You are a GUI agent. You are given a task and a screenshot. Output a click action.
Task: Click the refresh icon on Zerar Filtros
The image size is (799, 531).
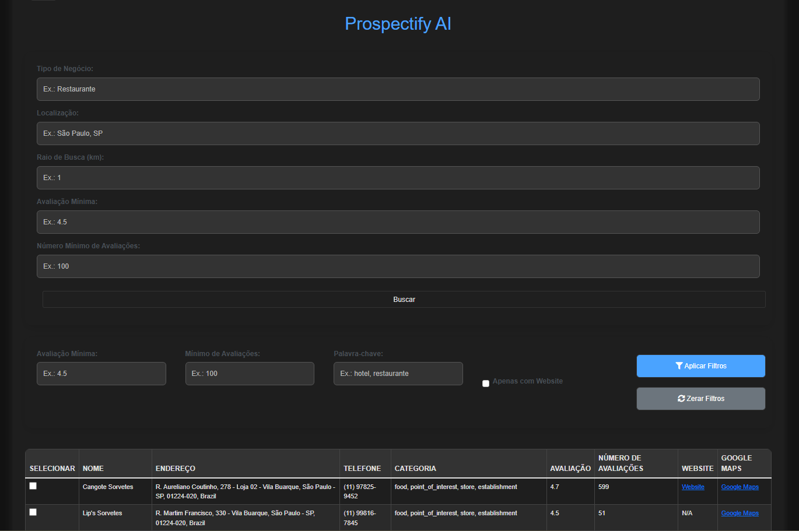pyautogui.click(x=681, y=399)
